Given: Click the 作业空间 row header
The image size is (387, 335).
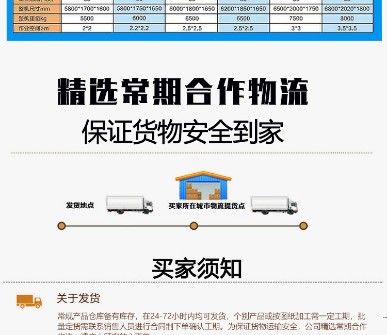Looking at the screenshot, I should 30,28.
